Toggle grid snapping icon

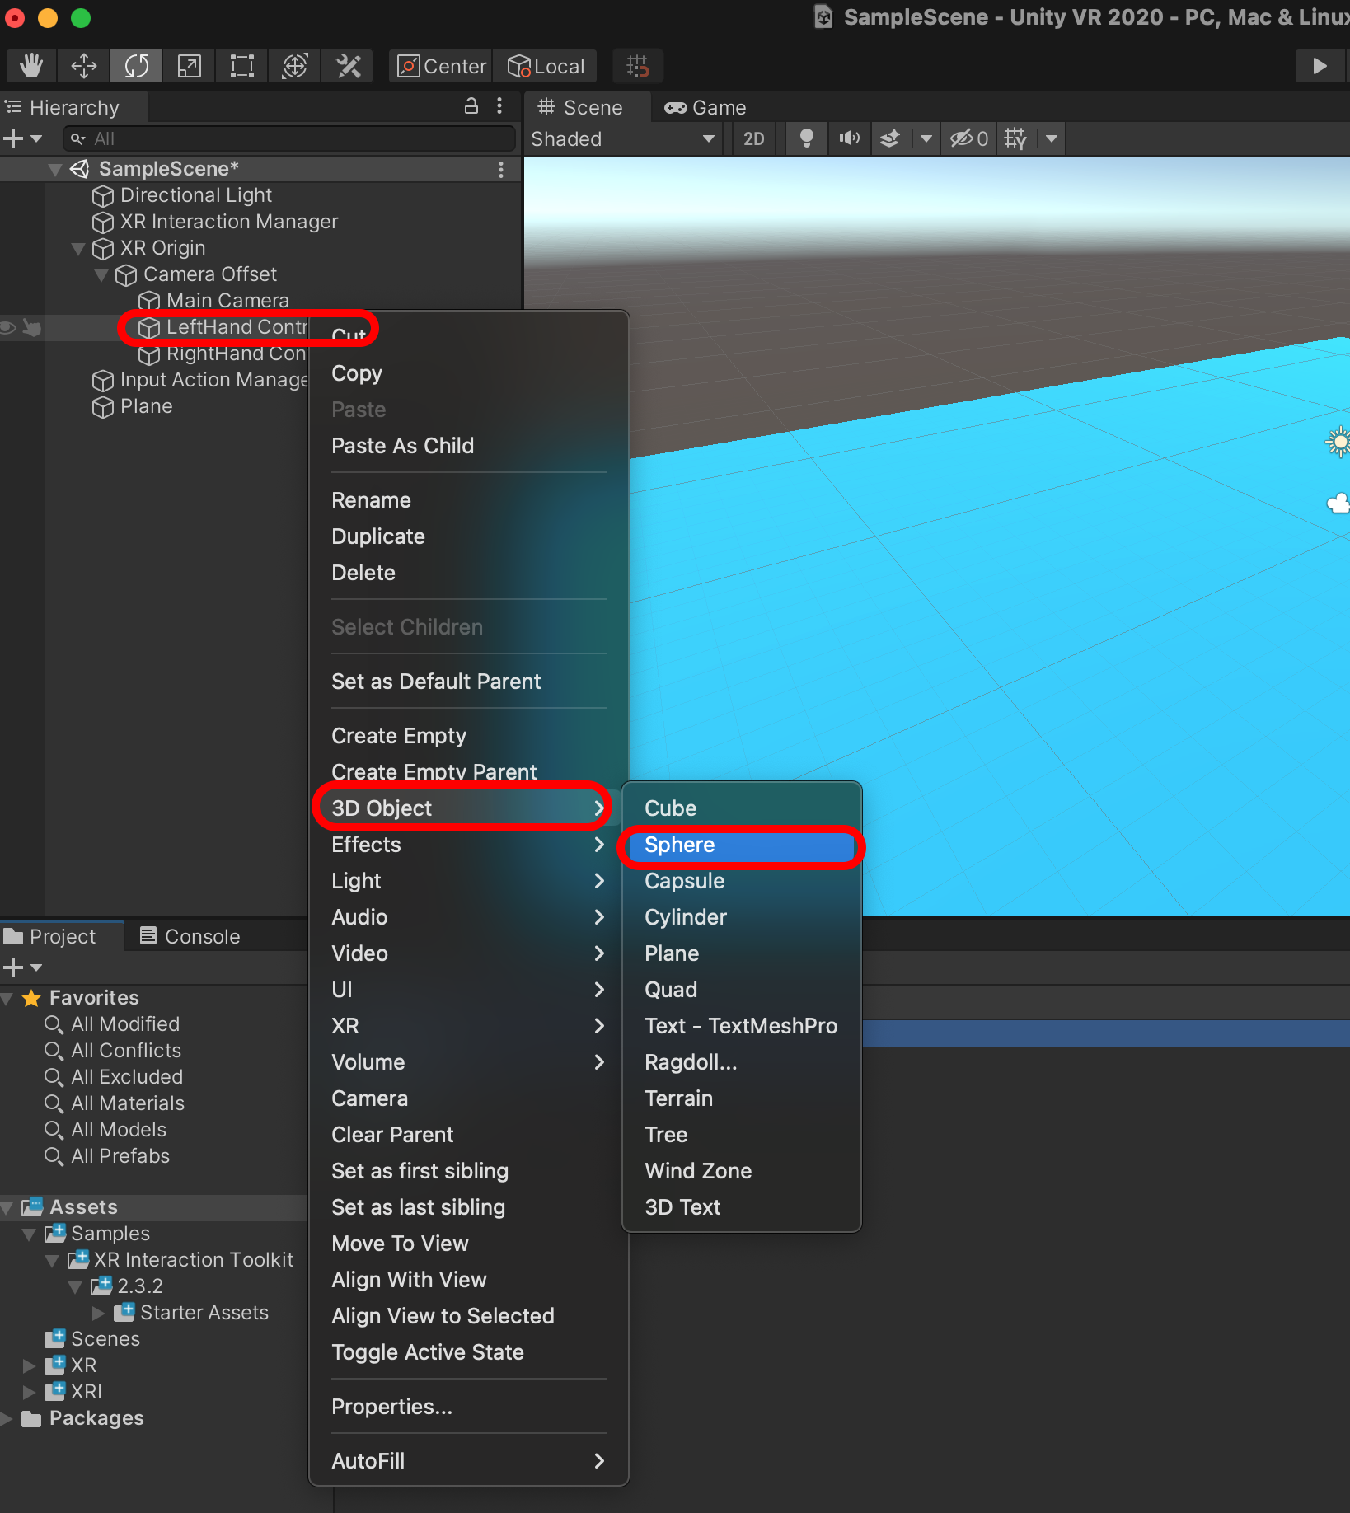click(638, 66)
